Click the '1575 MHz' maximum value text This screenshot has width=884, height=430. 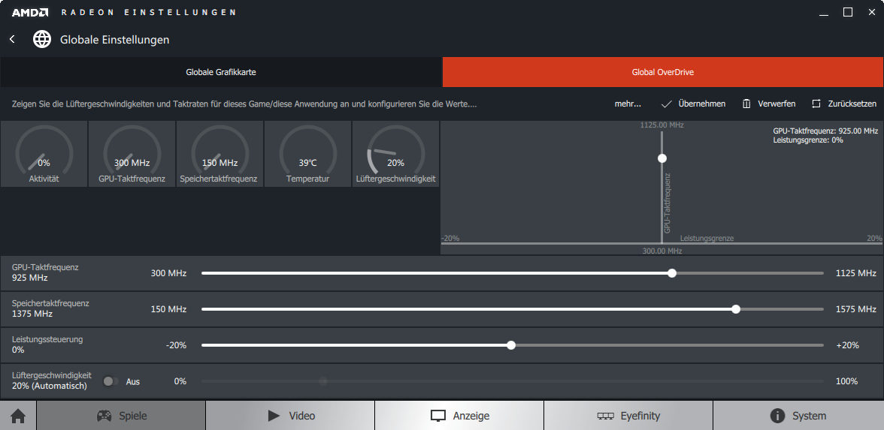(855, 309)
